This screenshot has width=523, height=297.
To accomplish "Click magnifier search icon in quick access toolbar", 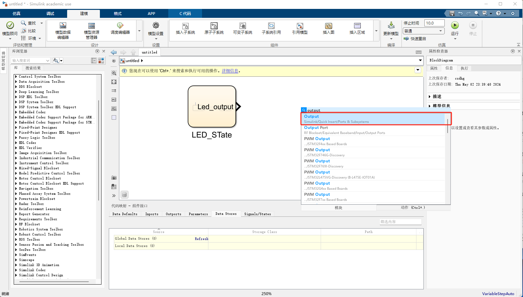I will coord(477,13).
